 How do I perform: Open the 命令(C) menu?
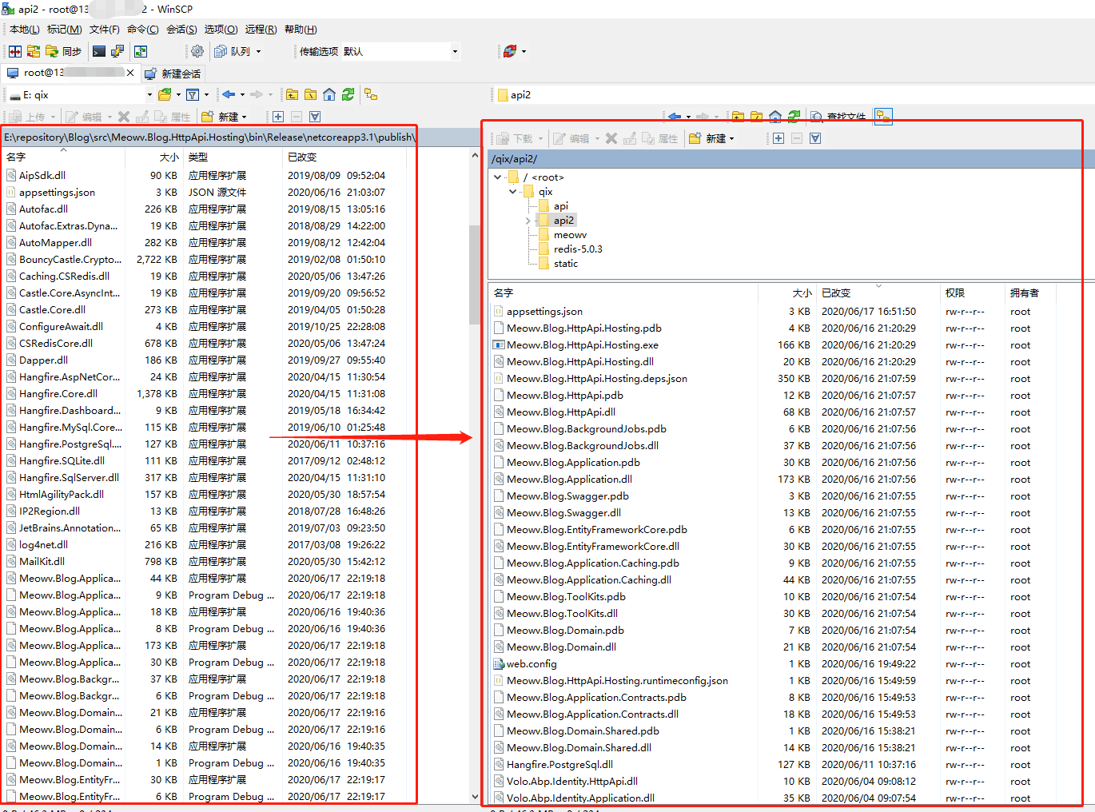142,30
